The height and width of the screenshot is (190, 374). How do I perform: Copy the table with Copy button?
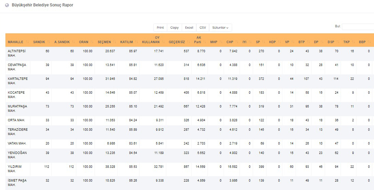tap(175, 28)
